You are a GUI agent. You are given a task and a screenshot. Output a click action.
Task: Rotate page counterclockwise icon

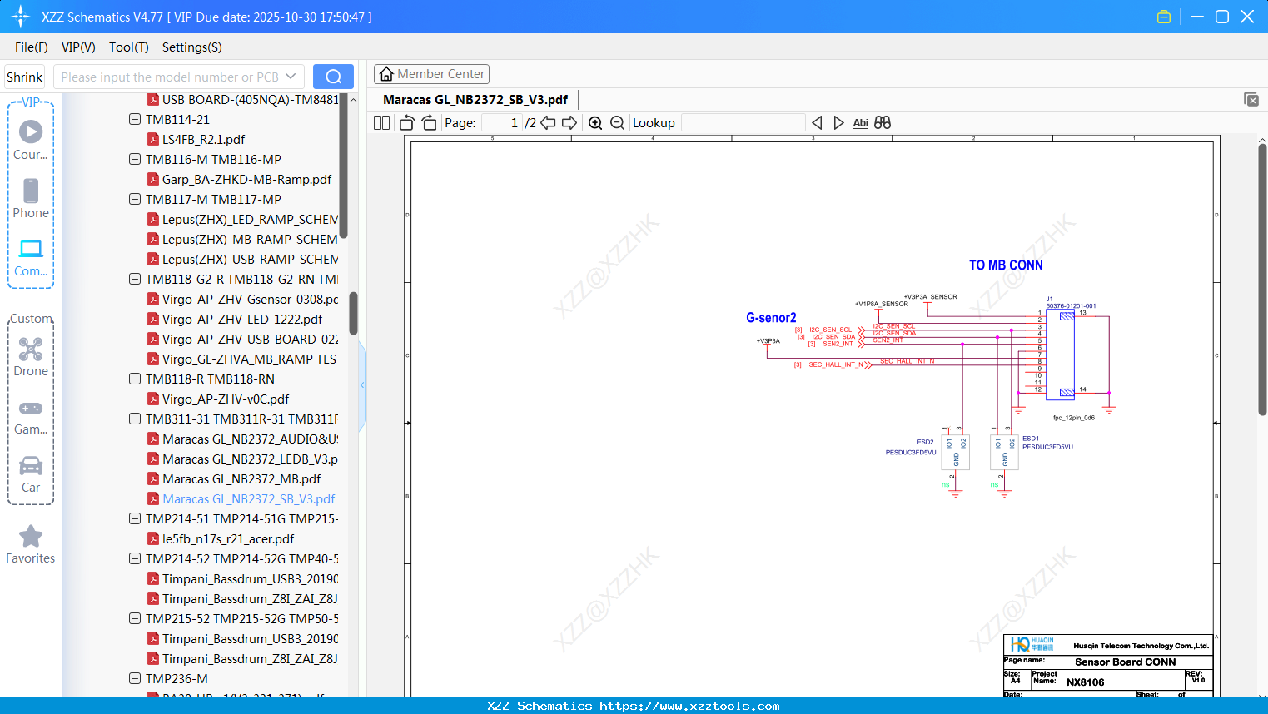click(407, 123)
